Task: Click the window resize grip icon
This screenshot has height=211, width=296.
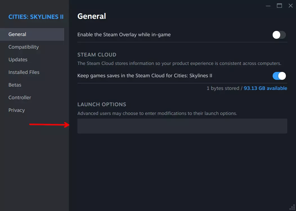Action: point(292,207)
